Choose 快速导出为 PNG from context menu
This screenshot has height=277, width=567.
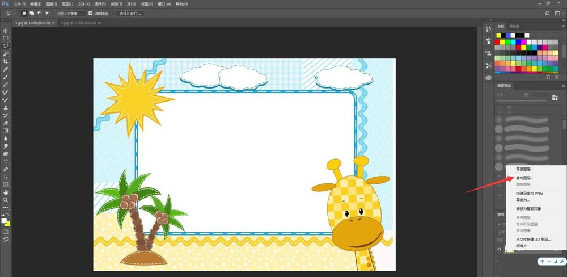point(530,194)
